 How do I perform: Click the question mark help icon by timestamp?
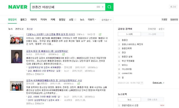coord(142,83)
